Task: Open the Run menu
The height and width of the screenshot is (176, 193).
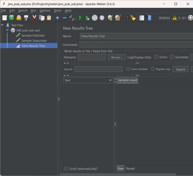Action: pyautogui.click(x=33, y=10)
